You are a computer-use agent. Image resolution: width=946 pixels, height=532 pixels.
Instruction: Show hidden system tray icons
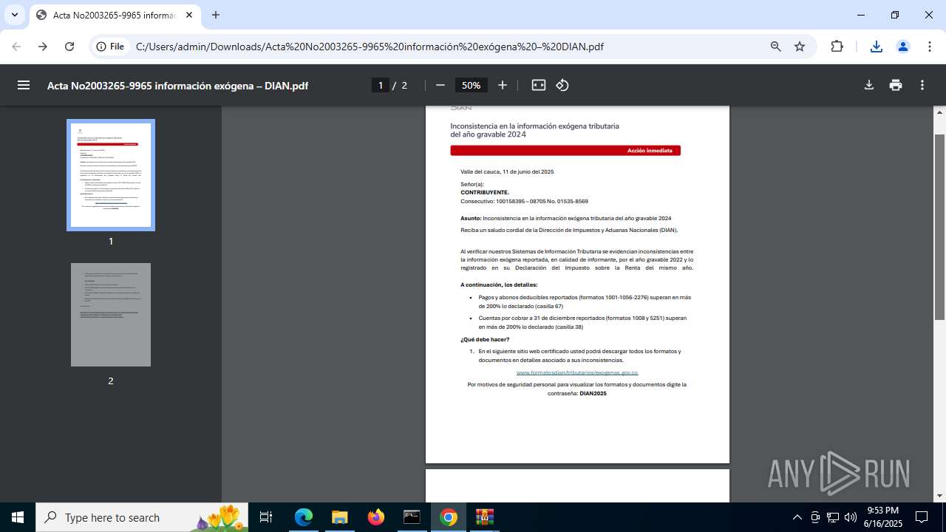(x=797, y=517)
